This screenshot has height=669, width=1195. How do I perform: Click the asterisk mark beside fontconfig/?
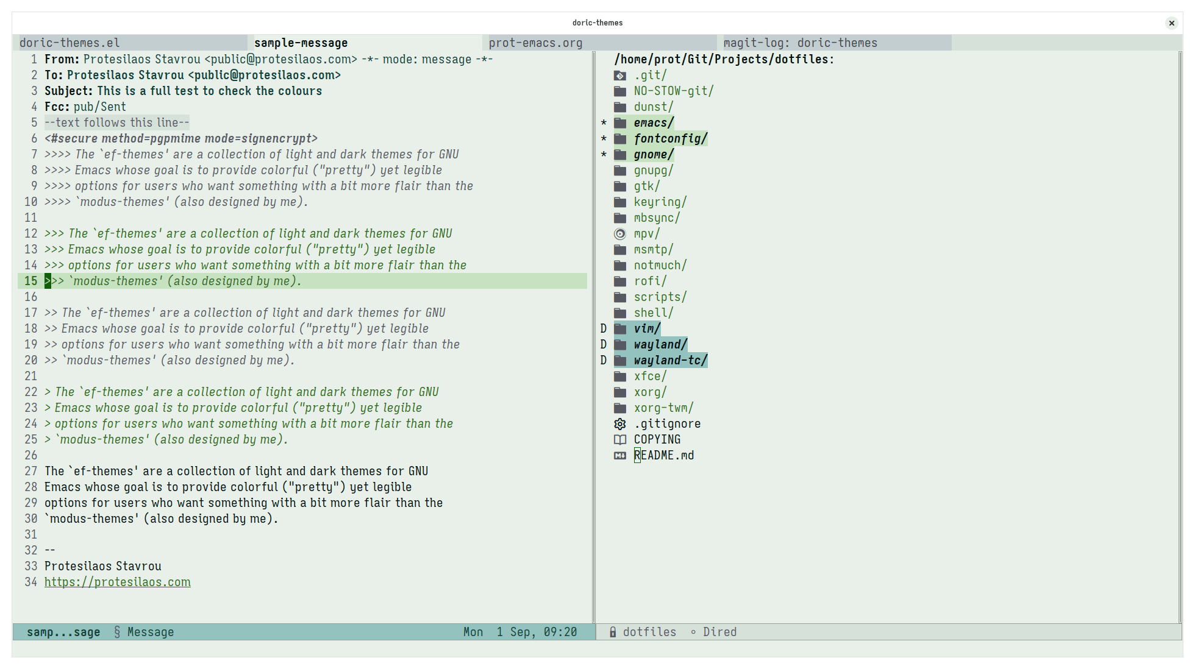tap(604, 139)
